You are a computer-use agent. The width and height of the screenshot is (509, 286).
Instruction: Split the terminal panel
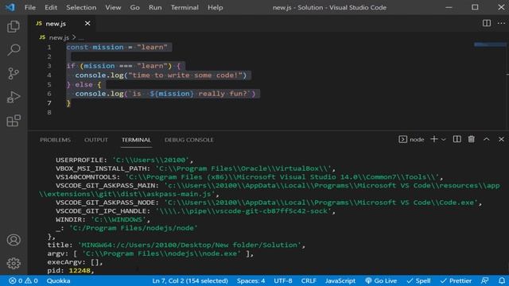coord(457,139)
